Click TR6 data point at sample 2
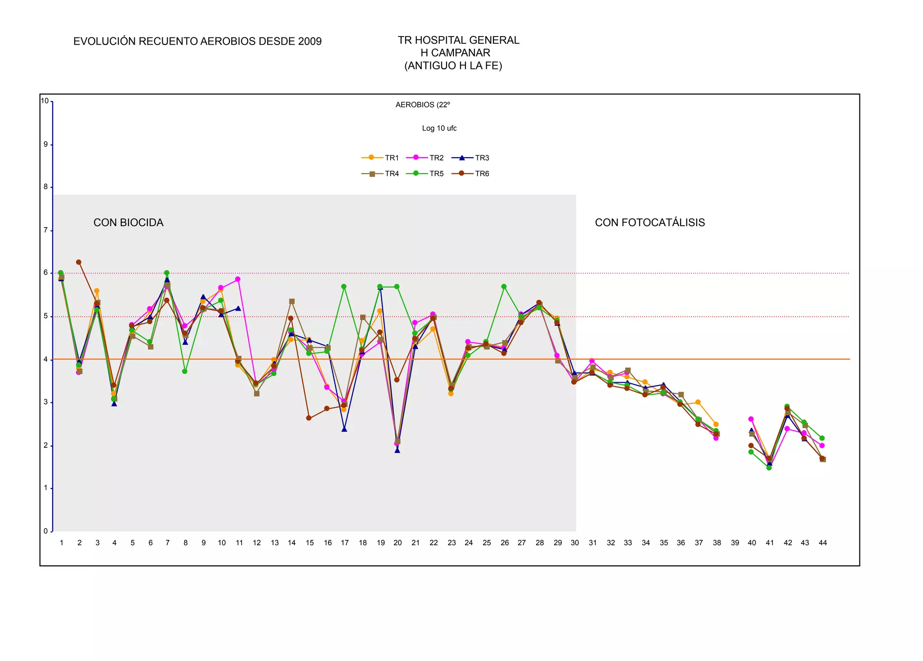The width and height of the screenshot is (923, 661). pyautogui.click(x=79, y=262)
